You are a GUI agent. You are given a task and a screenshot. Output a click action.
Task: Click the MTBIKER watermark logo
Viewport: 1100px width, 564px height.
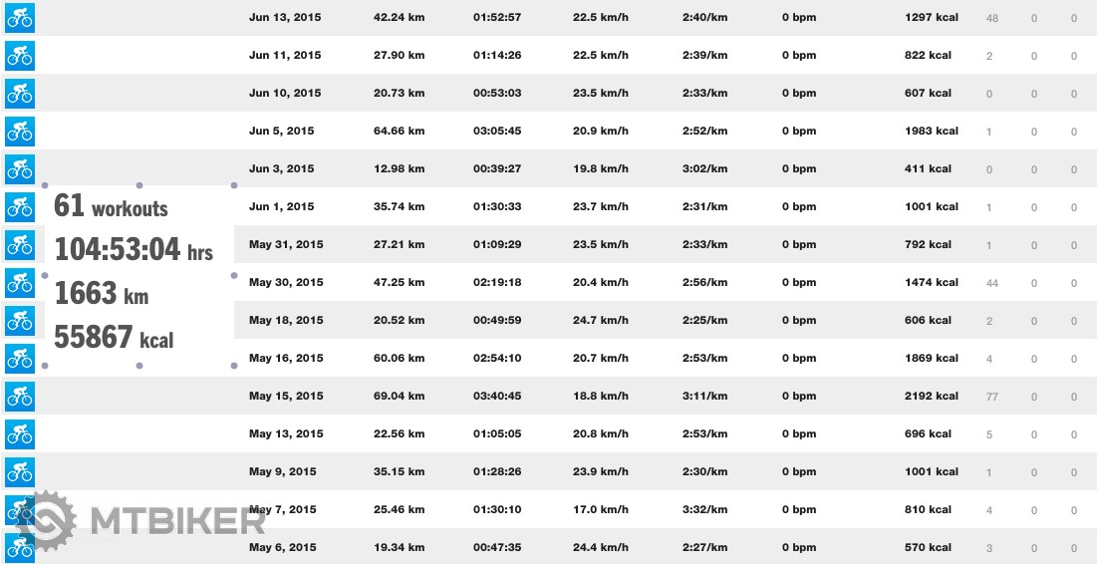144,519
